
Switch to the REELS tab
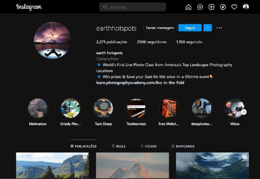pyautogui.click(x=118, y=146)
